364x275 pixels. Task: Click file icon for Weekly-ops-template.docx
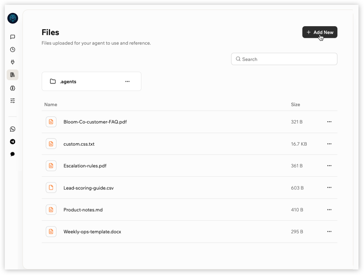tap(51, 232)
